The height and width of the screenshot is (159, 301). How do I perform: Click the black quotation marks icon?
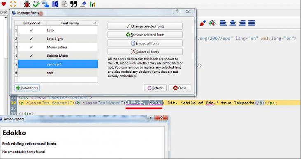click(x=74, y=4)
